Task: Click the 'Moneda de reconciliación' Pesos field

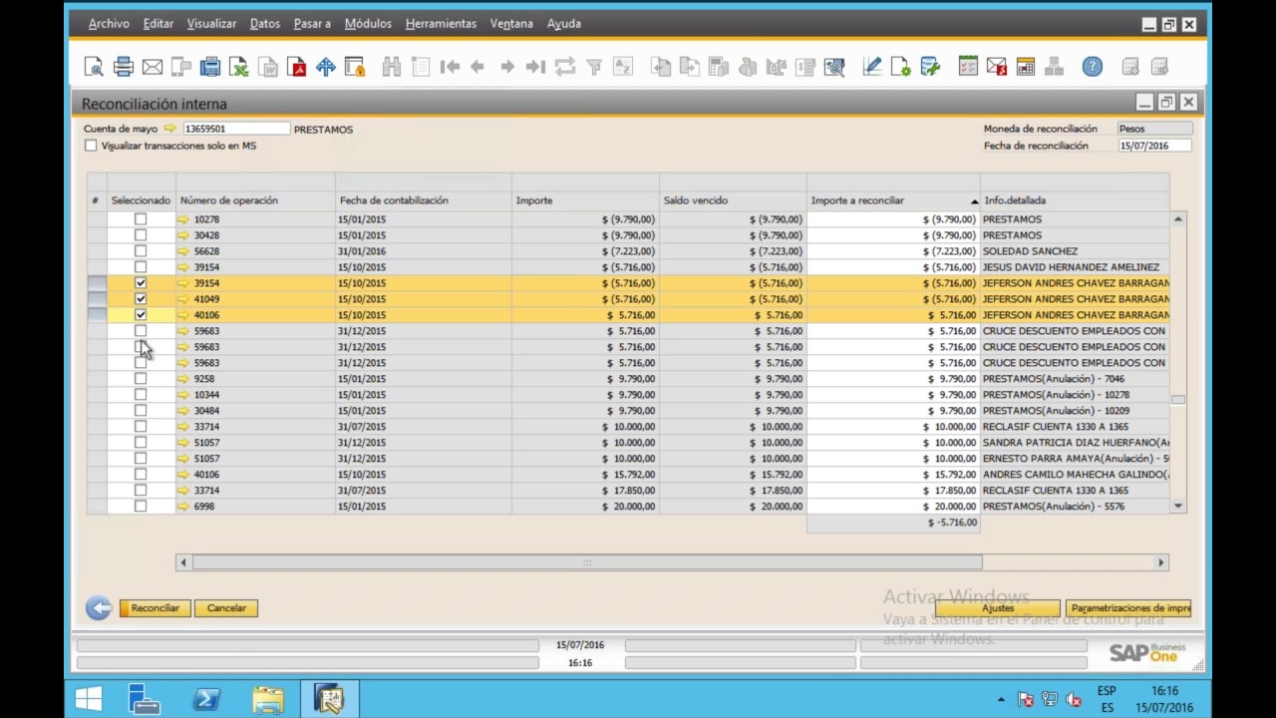Action: [x=1154, y=129]
